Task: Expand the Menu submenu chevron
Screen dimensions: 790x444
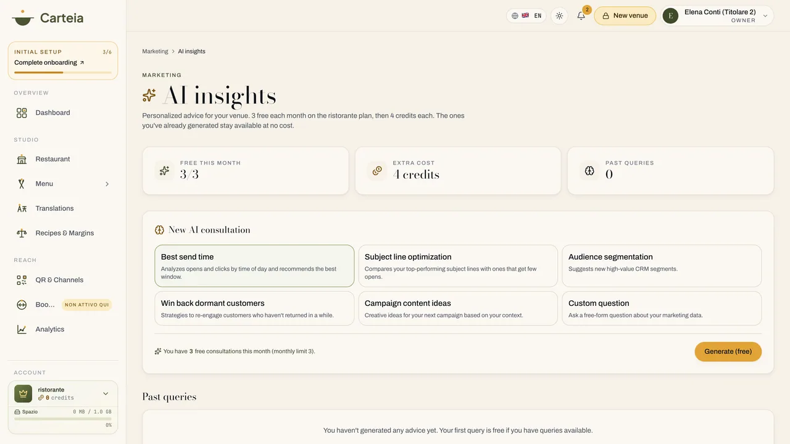Action: coord(107,184)
